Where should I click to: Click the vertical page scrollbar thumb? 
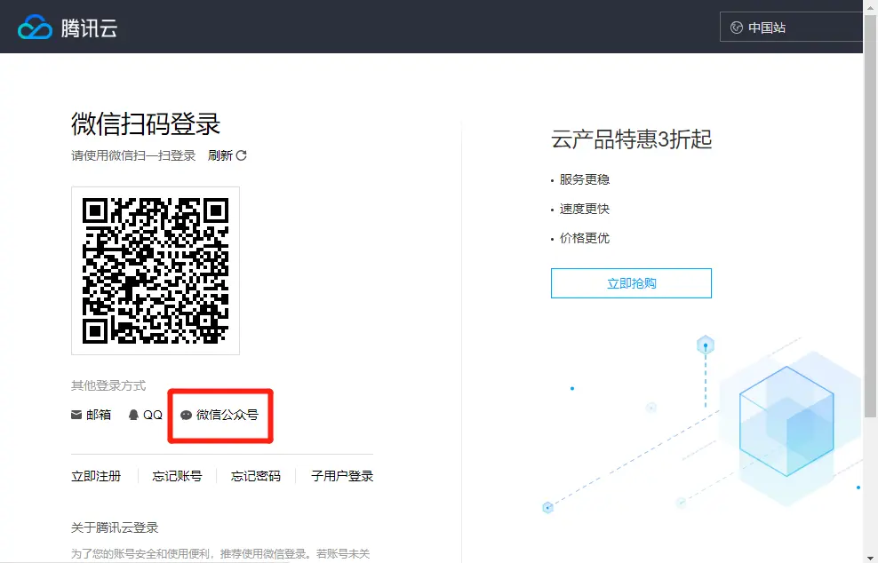tap(870, 216)
